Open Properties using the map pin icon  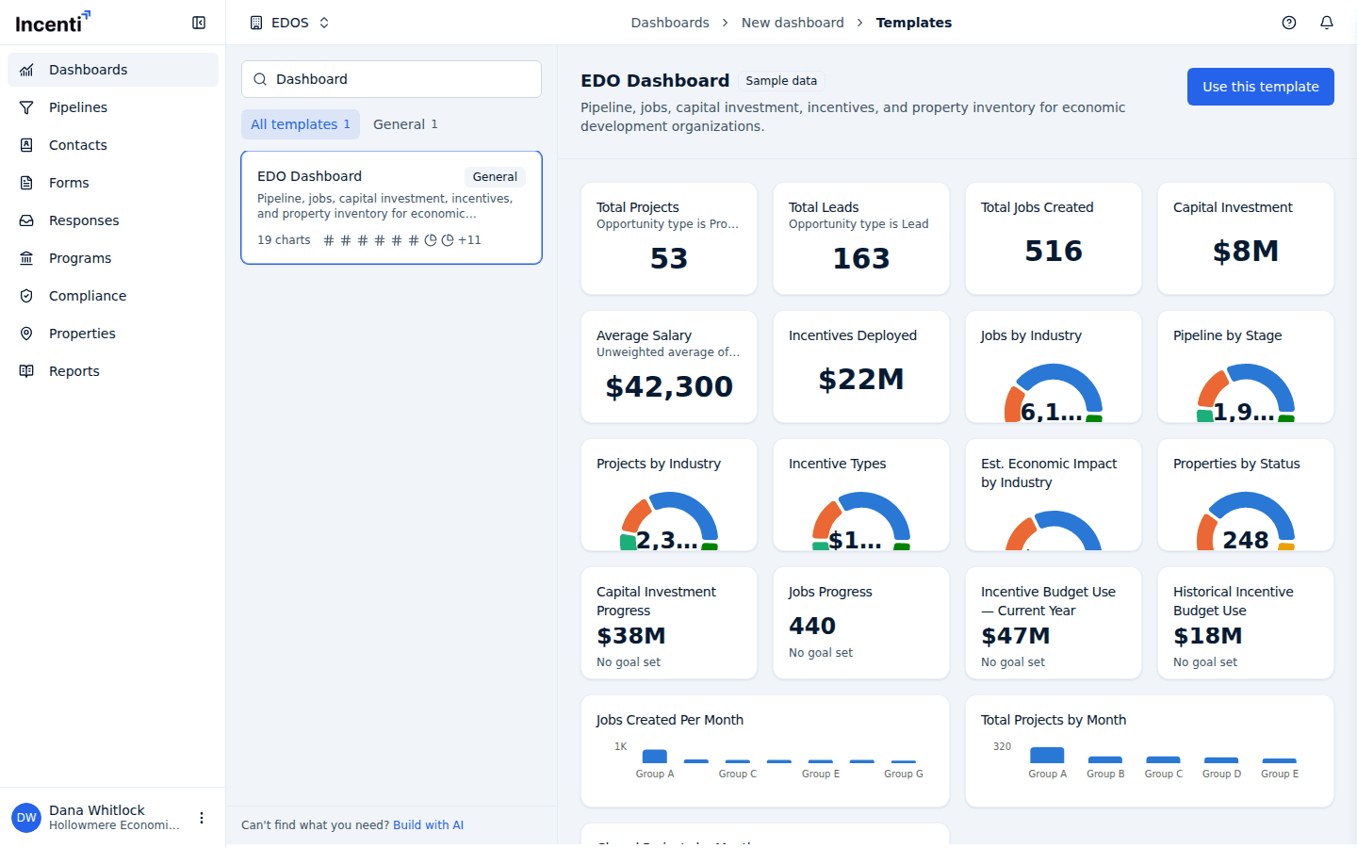click(x=26, y=334)
